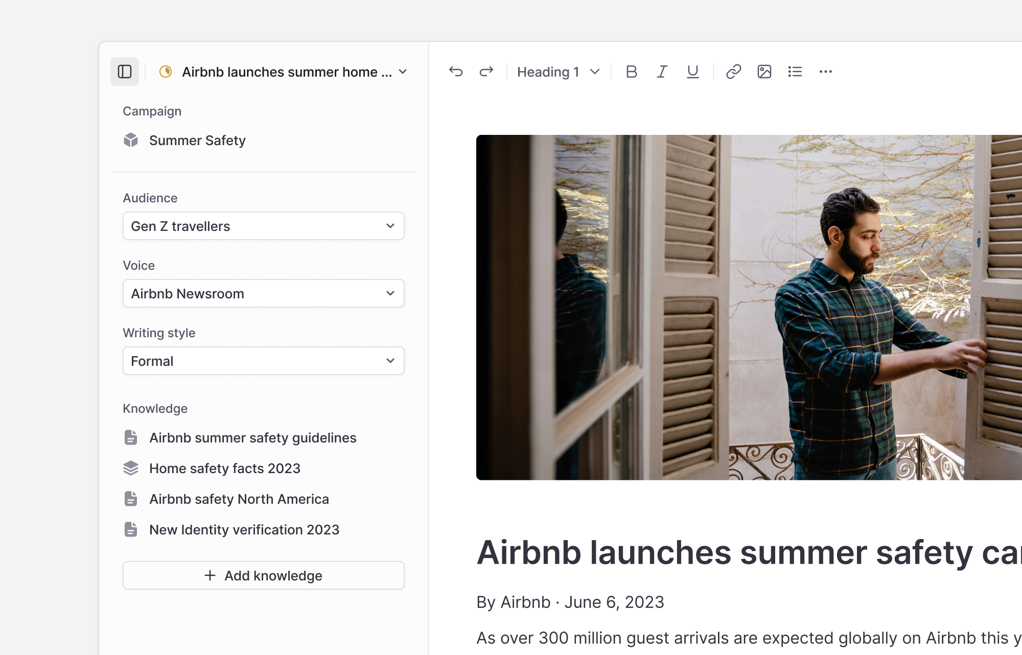
Task: Click the Airbnb safety North America file icon
Action: (131, 499)
